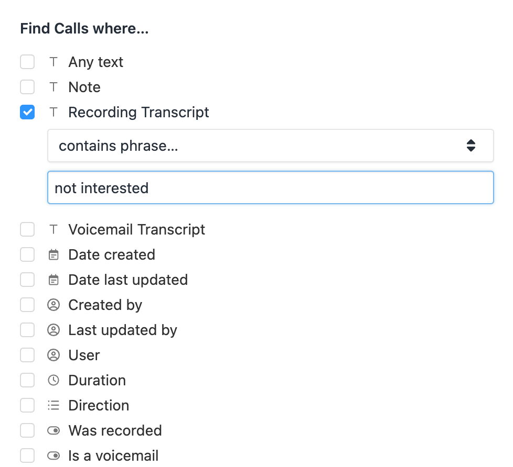Click the calendar icon beside Date last updated
Image resolution: width=513 pixels, height=467 pixels.
click(x=53, y=280)
